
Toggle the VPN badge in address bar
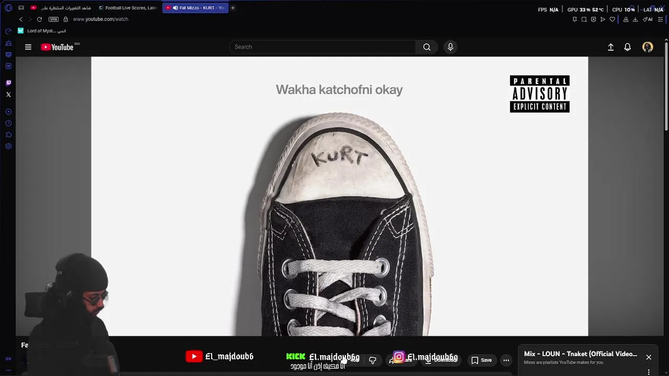(53, 19)
